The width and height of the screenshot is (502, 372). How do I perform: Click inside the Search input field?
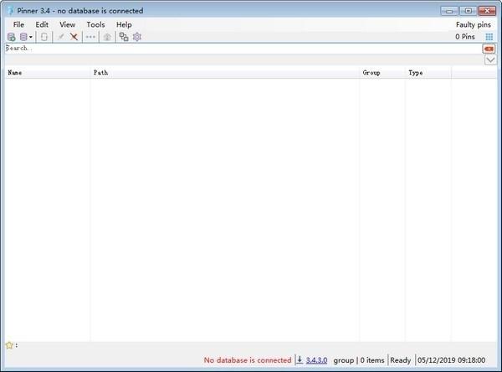coord(243,49)
